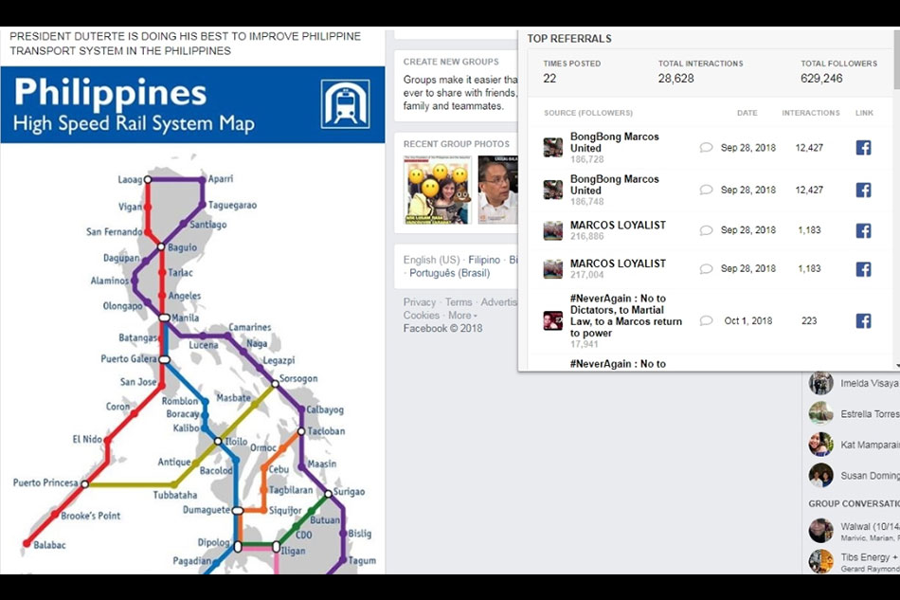900x600 pixels.
Task: Click the Puerto Princesa station label on map
Action: pyautogui.click(x=45, y=482)
